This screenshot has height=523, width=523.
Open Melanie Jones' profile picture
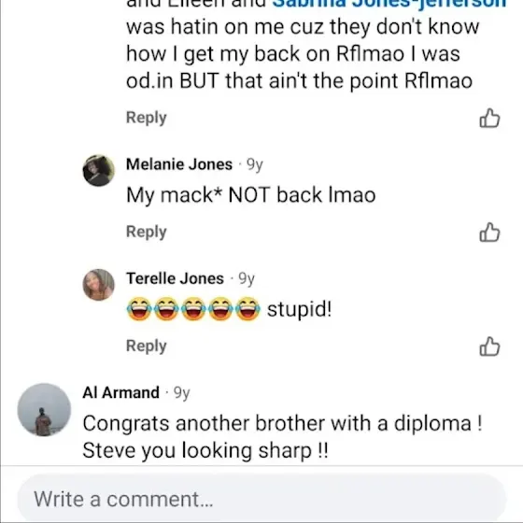point(98,170)
